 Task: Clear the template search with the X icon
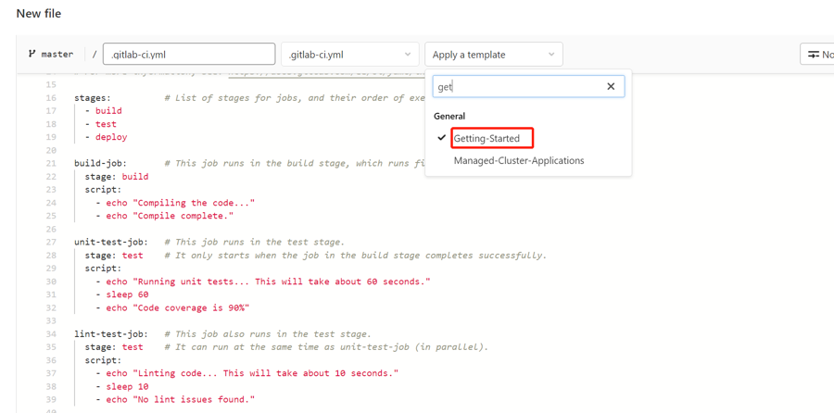pyautogui.click(x=611, y=86)
